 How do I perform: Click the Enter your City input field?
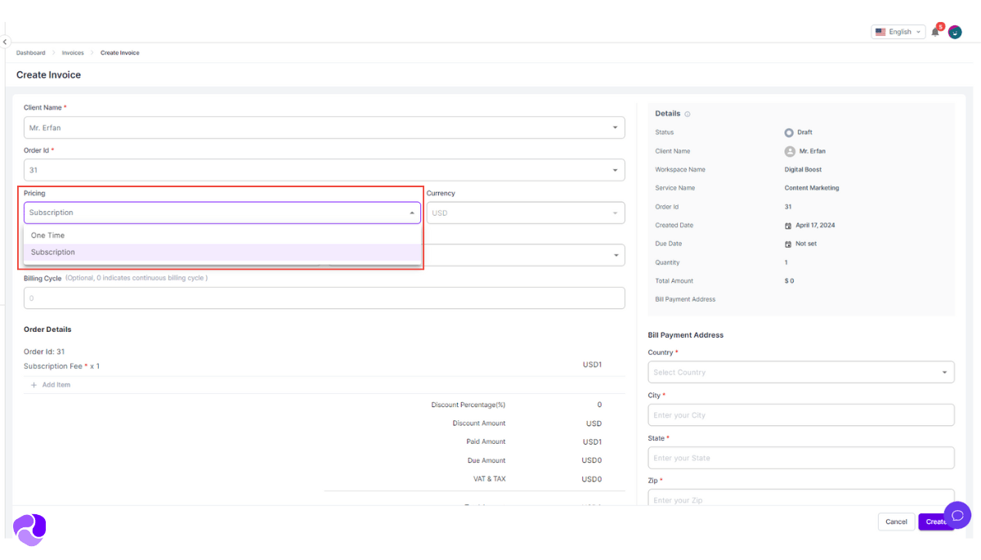(x=800, y=414)
